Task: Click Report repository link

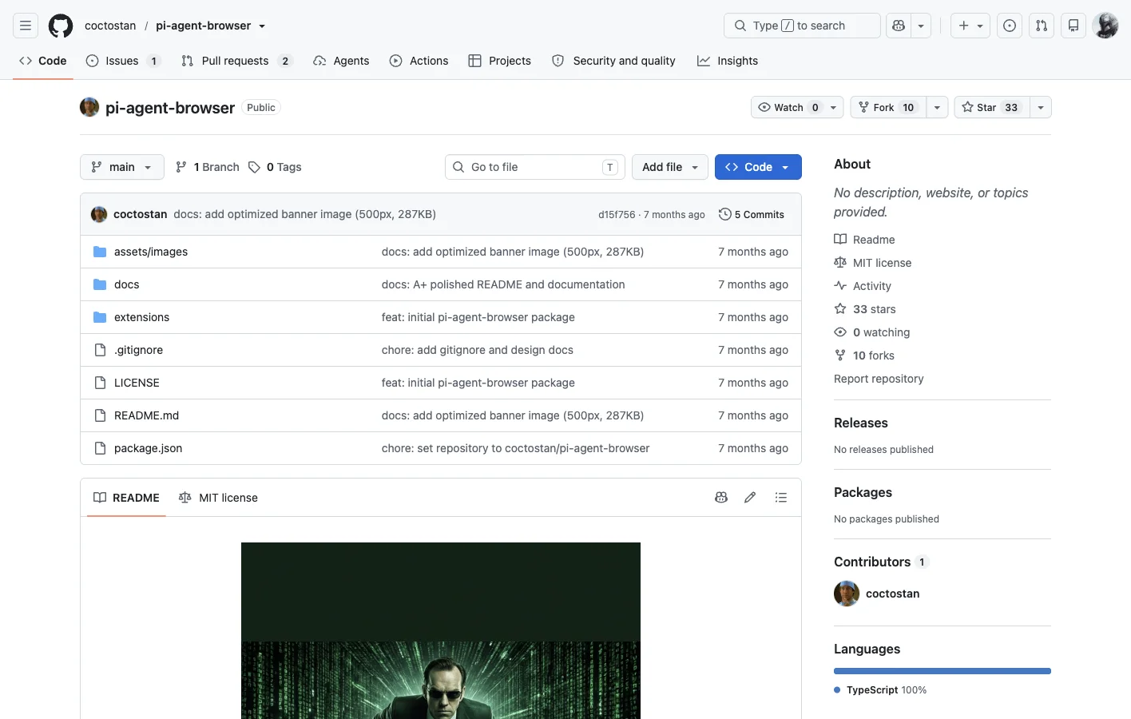Action: point(879,379)
